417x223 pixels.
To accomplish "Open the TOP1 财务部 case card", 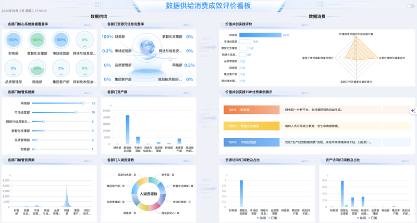I will click(x=251, y=110).
